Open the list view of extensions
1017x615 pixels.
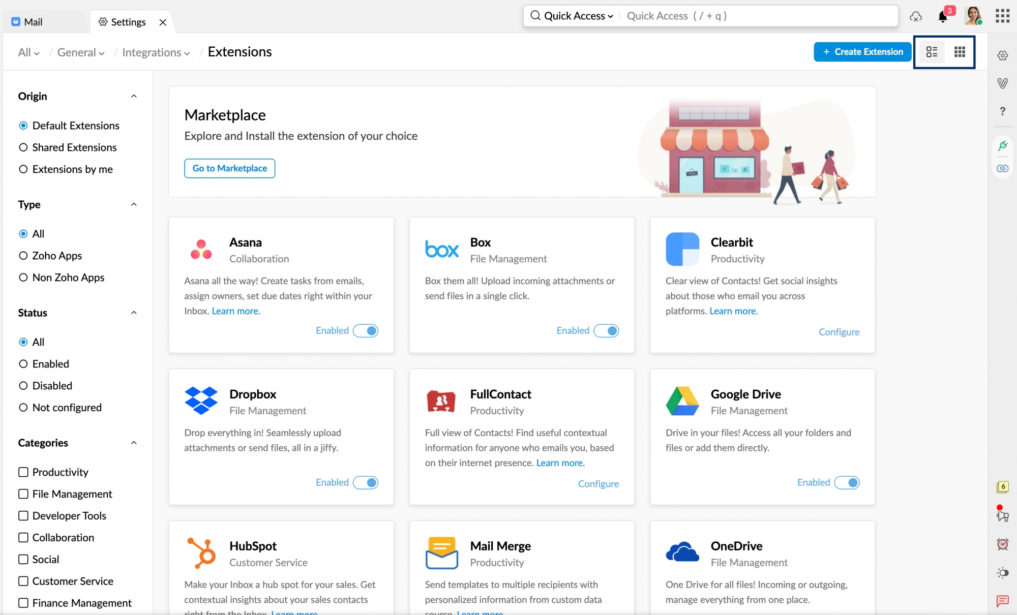point(932,52)
